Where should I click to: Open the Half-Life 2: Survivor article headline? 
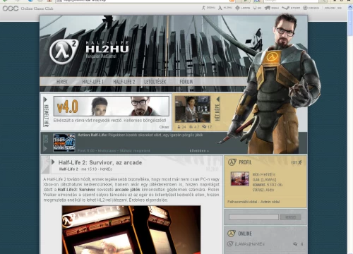pos(100,162)
